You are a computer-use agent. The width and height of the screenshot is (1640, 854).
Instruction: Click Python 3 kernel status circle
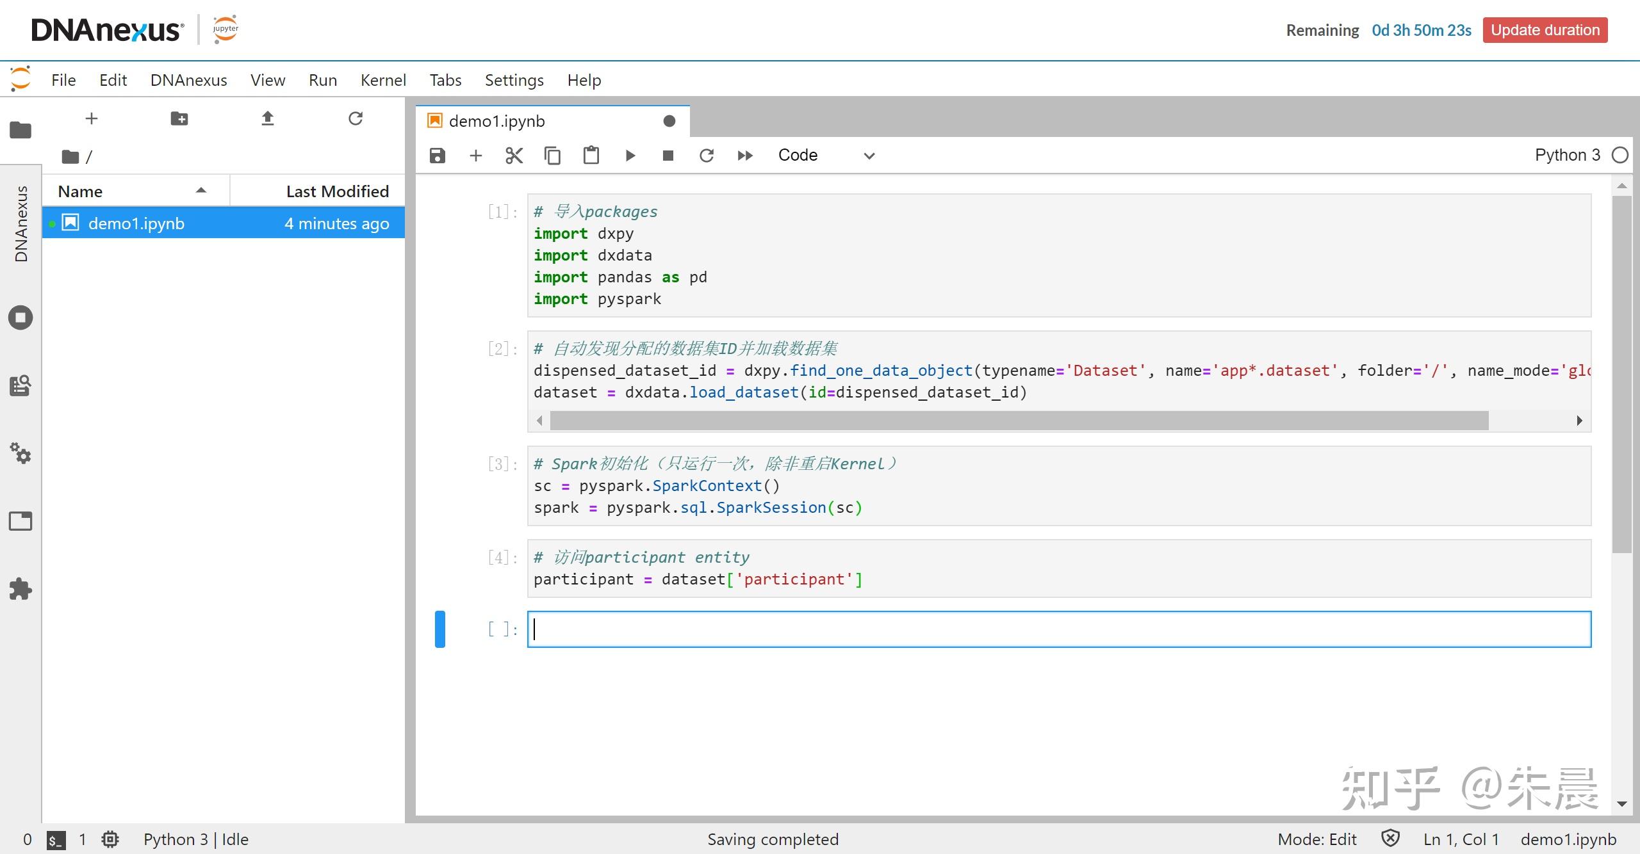coord(1619,155)
